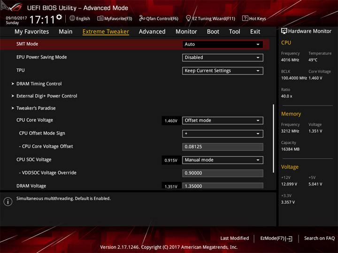
Task: Open the SMT Mode dropdown
Action: pos(223,45)
